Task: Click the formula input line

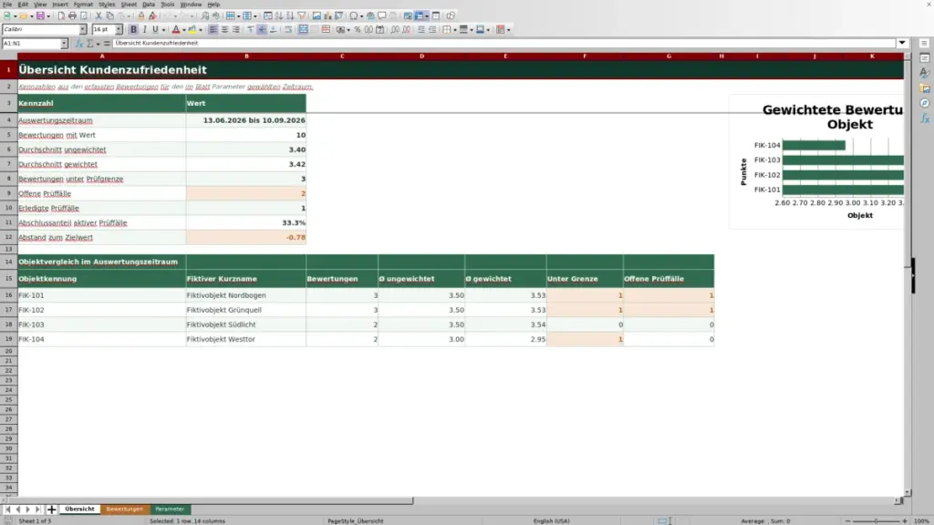Action: [x=503, y=43]
